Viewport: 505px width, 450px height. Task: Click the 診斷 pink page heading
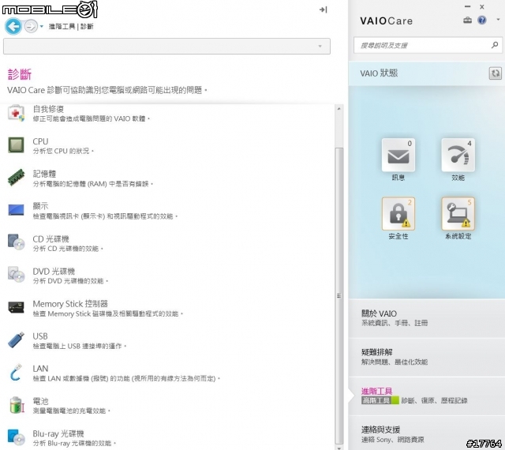tap(19, 74)
